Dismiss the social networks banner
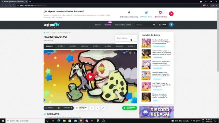Image resolution: width=219 pixels, height=123 pixels. (x=171, y=14)
